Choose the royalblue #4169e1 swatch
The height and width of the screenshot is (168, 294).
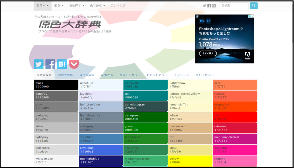coord(101,150)
